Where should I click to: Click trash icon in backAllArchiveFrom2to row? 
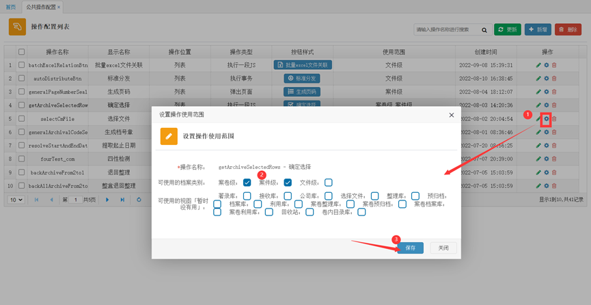click(554, 186)
